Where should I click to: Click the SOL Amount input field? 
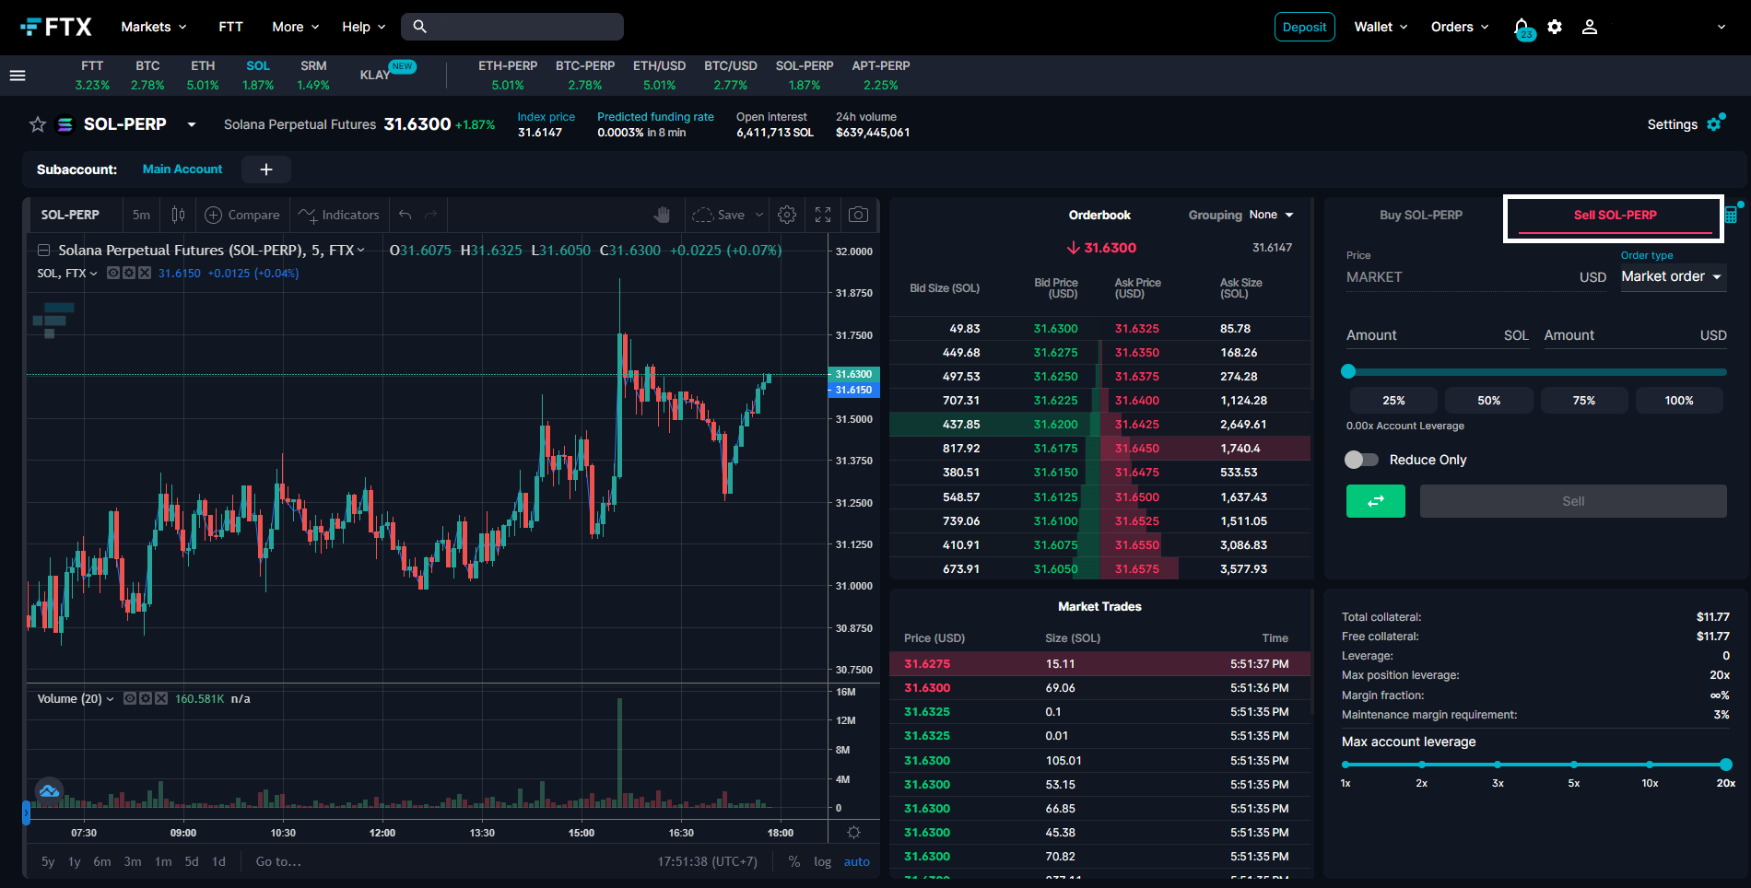pos(1437,335)
